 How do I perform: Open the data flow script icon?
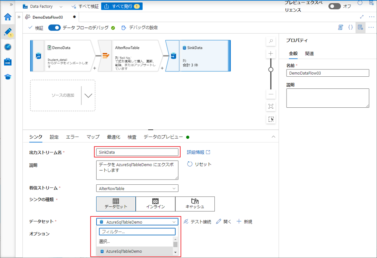(x=340, y=27)
